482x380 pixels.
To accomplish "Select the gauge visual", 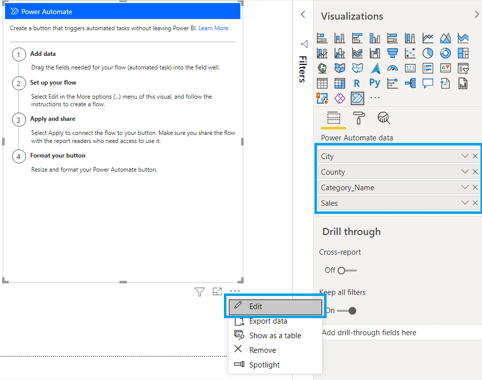I will (392, 68).
